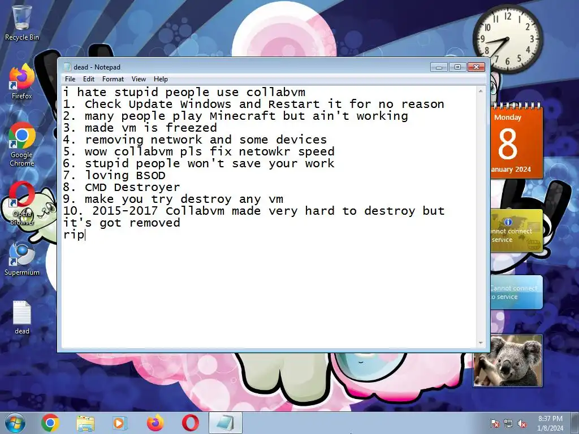Open Windows Media Player taskbar icon
Screen dimensions: 579x434
[120, 423]
